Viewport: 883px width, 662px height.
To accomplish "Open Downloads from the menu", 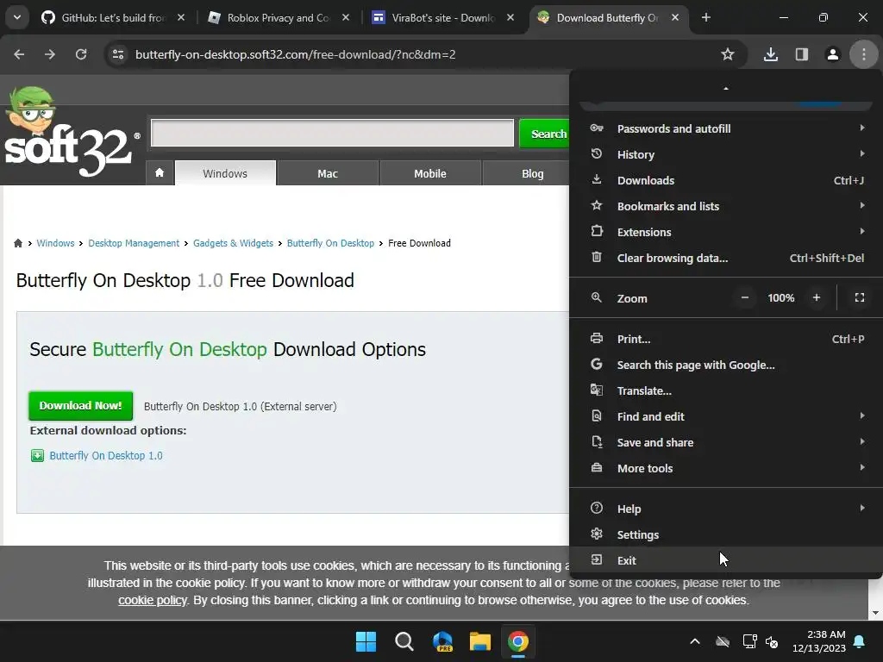I will coord(726,180).
